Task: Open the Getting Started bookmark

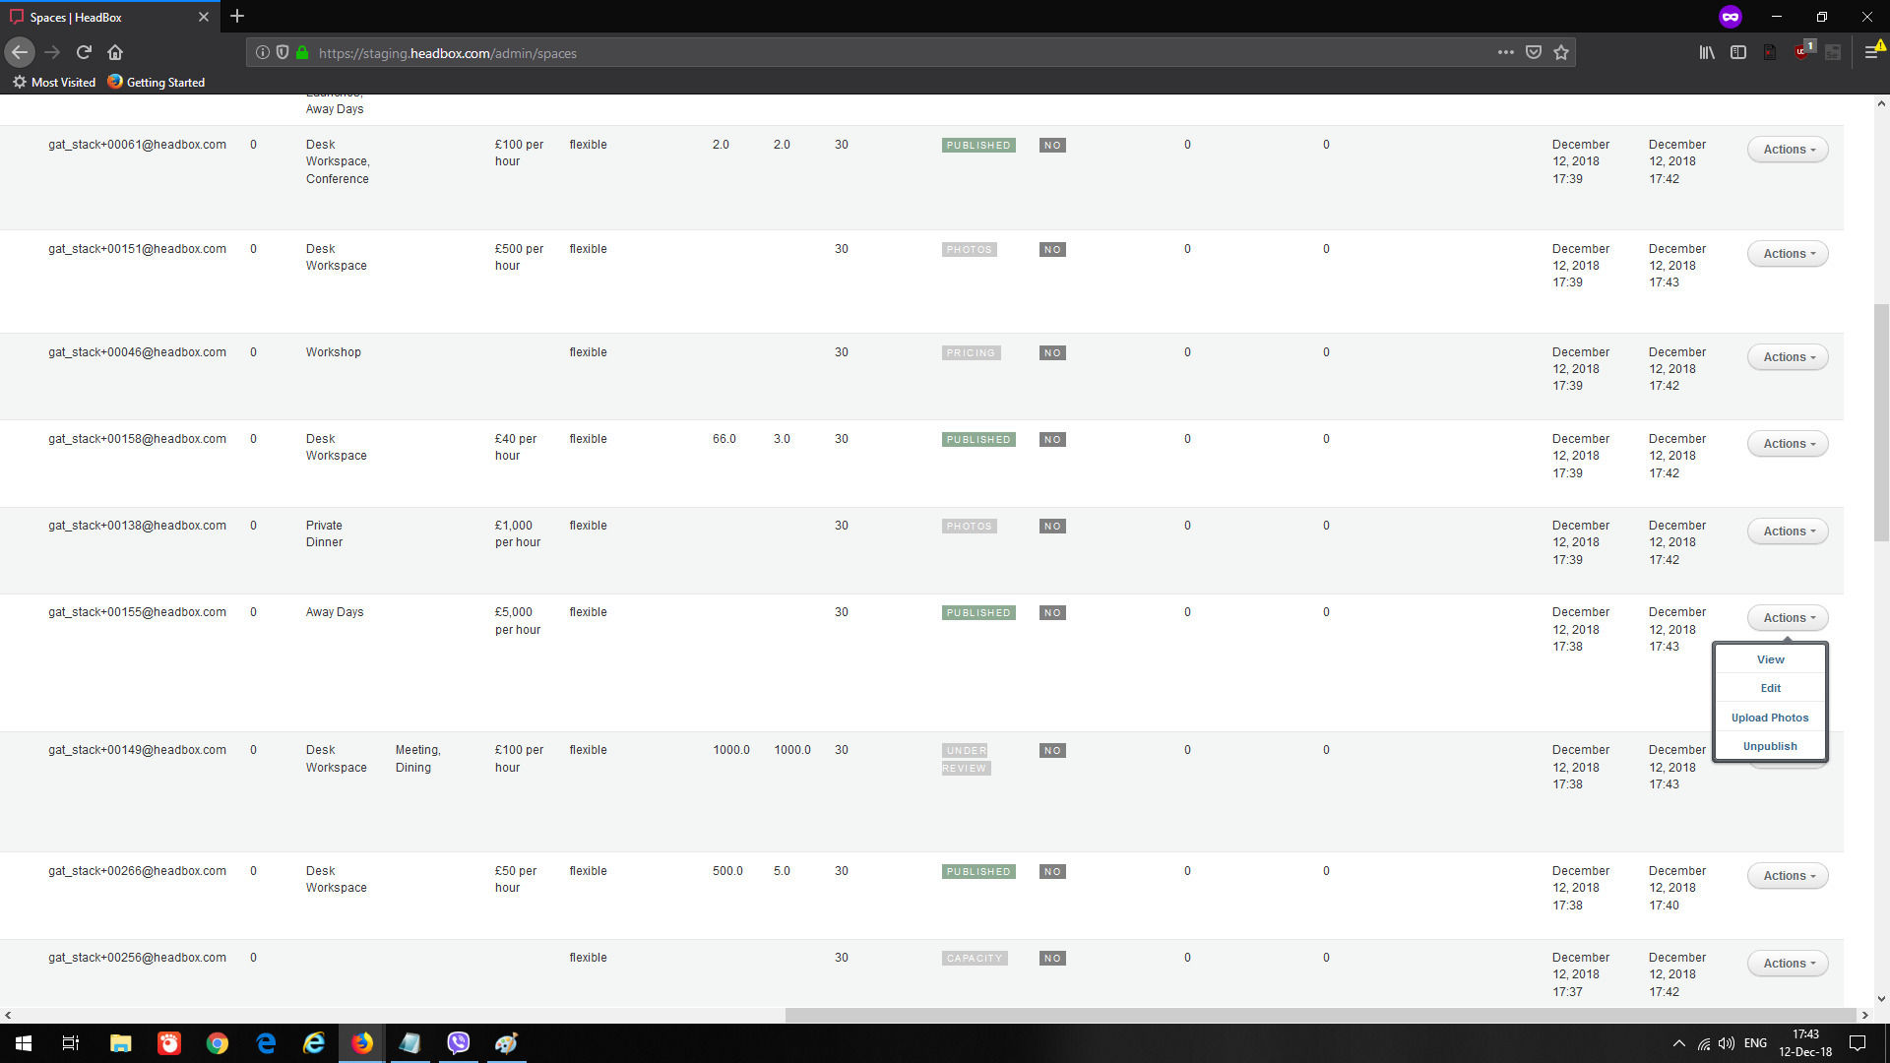Action: (157, 83)
